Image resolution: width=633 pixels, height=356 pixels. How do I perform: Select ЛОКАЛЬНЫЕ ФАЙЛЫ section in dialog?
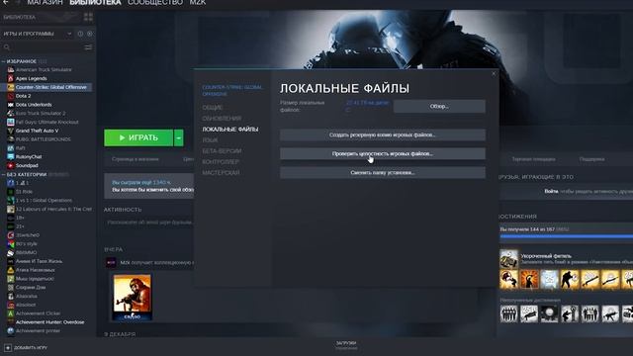[230, 130]
